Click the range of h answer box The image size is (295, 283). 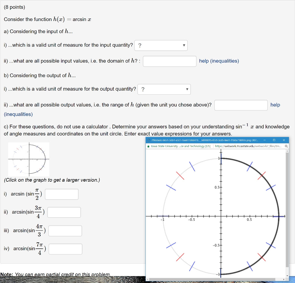(241, 105)
